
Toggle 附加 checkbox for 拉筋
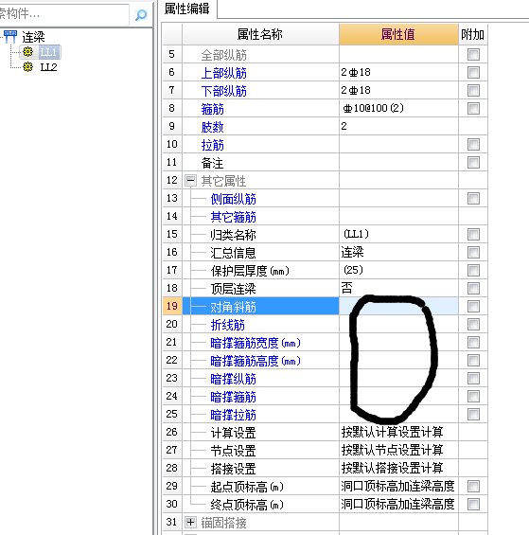tap(473, 144)
